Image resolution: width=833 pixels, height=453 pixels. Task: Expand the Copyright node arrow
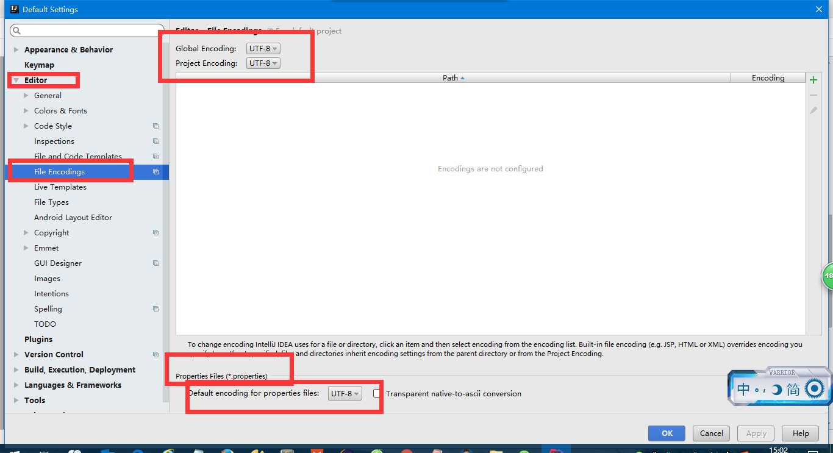click(26, 233)
